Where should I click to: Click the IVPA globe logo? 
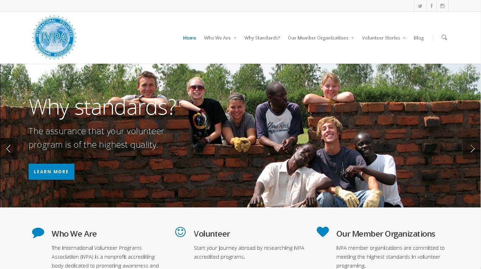click(x=55, y=37)
